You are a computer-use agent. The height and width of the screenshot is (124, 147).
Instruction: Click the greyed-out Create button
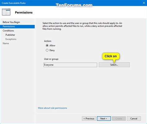119,118
